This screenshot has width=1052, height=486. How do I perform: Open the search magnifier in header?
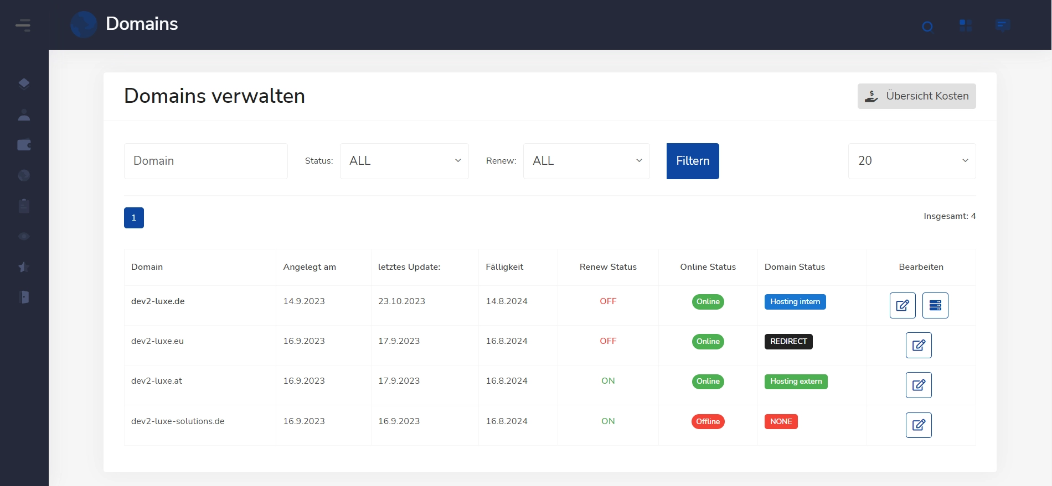[x=927, y=26]
